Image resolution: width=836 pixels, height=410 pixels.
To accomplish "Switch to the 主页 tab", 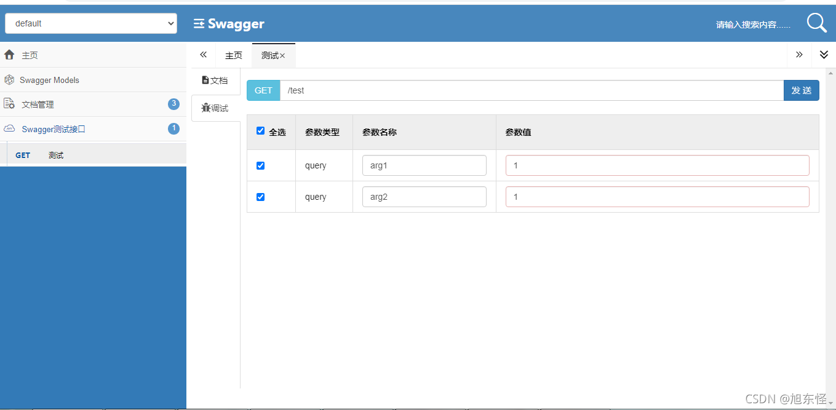I will tap(233, 55).
